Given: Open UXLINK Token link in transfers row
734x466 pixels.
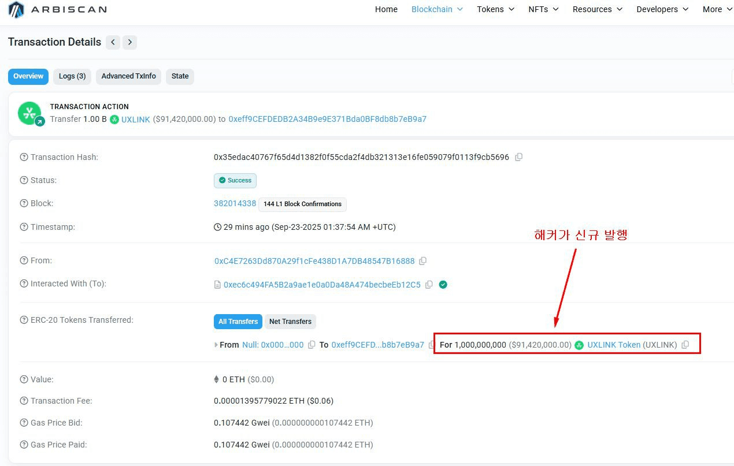Looking at the screenshot, I should [x=614, y=345].
